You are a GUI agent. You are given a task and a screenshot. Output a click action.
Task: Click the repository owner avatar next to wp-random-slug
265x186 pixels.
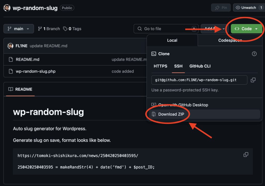pos(7,8)
